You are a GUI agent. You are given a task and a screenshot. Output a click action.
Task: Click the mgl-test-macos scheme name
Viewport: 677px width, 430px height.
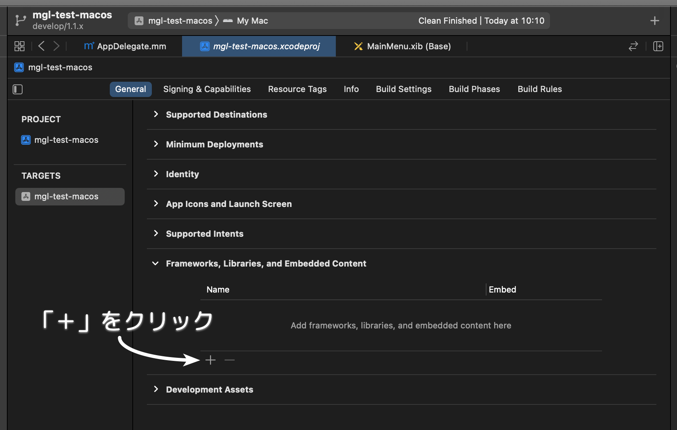[180, 21]
